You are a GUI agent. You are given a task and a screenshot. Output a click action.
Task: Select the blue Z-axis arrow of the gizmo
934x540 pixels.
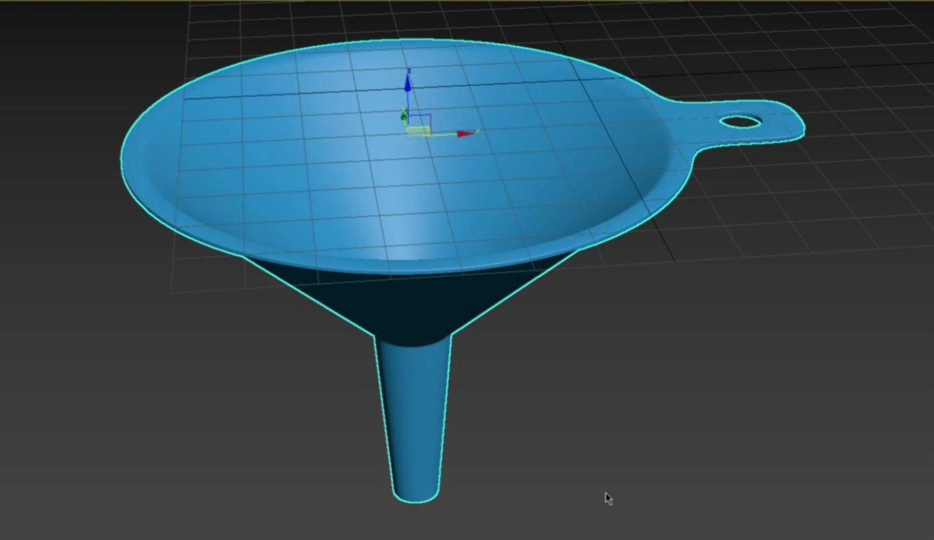click(x=408, y=83)
